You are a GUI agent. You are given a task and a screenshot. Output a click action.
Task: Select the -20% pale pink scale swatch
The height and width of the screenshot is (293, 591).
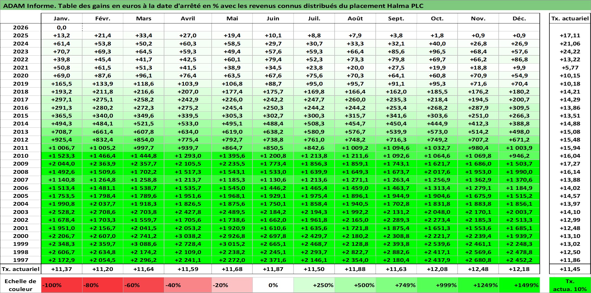[x=232, y=285]
